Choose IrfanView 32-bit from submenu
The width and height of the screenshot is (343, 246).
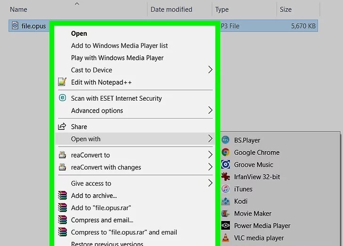point(280,177)
